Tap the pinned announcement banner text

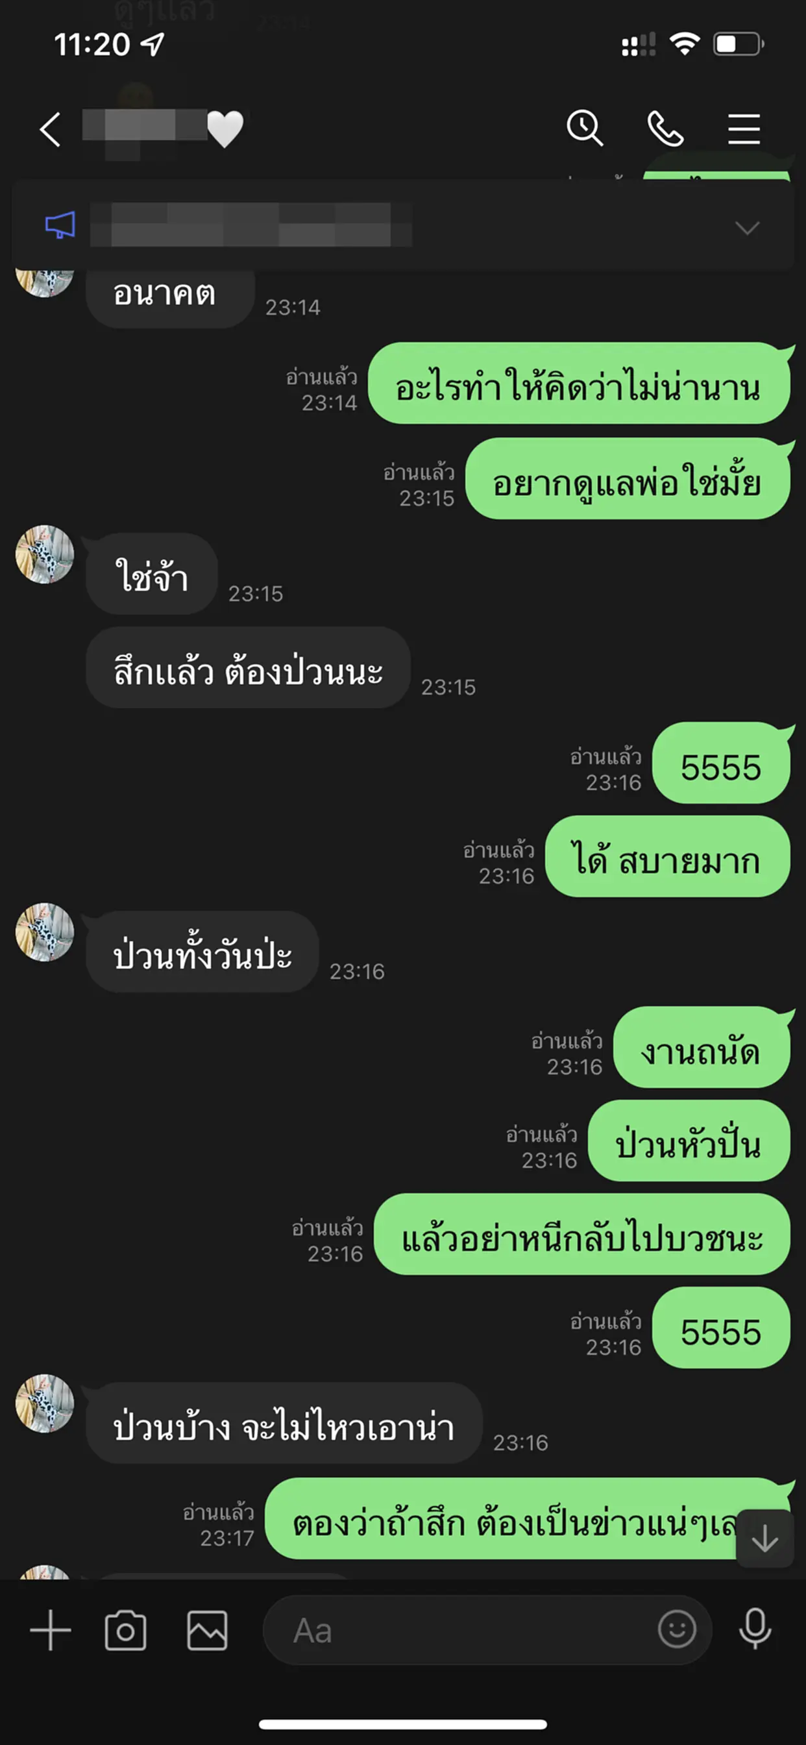250,225
